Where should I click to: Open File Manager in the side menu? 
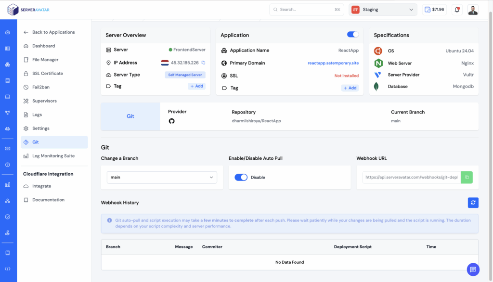point(54,60)
